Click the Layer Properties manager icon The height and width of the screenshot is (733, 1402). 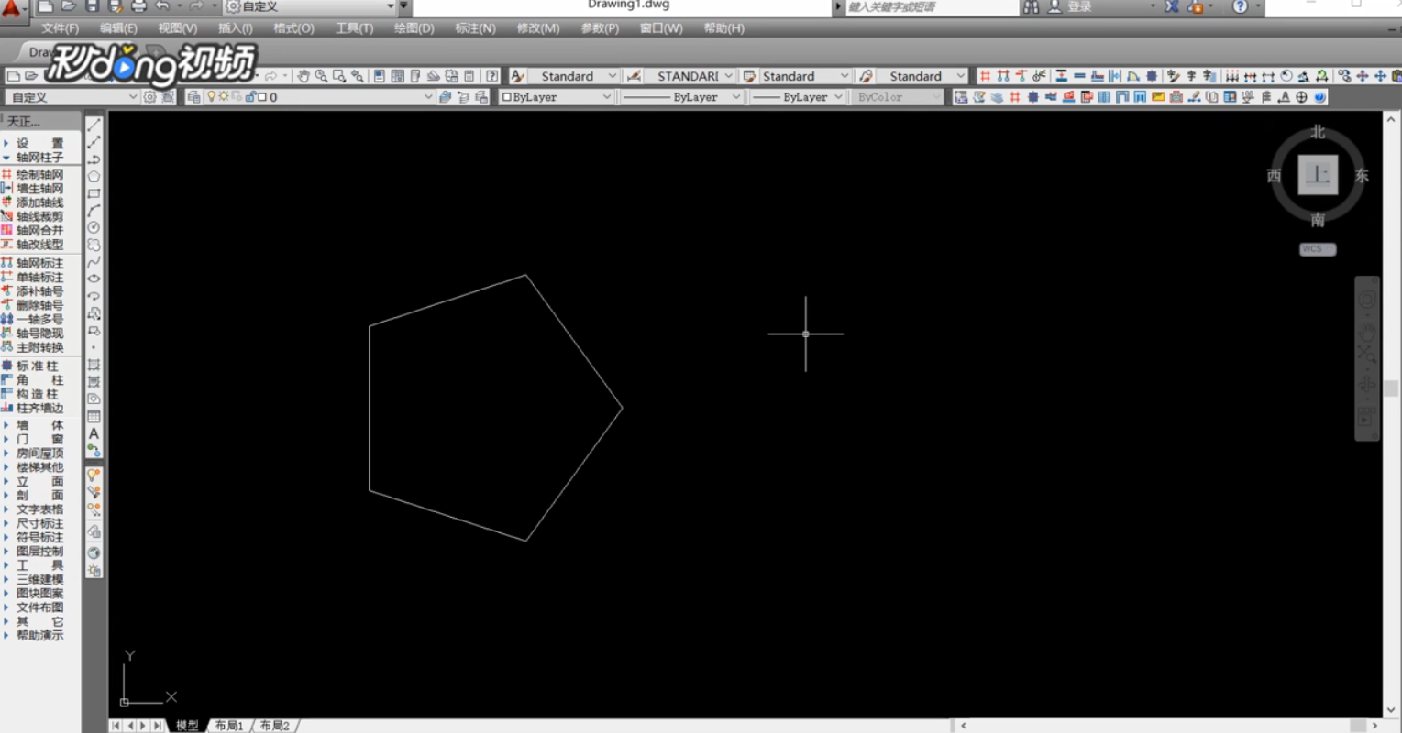[193, 96]
